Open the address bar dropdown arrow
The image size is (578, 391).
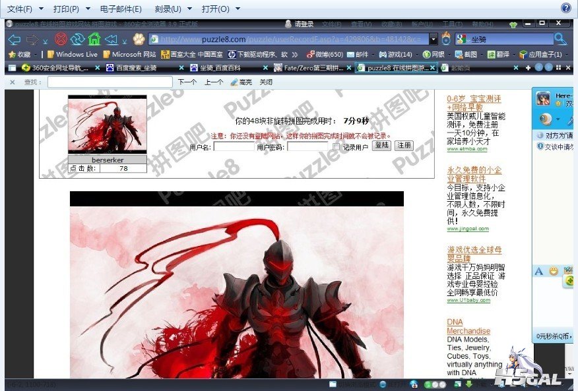tap(434, 39)
